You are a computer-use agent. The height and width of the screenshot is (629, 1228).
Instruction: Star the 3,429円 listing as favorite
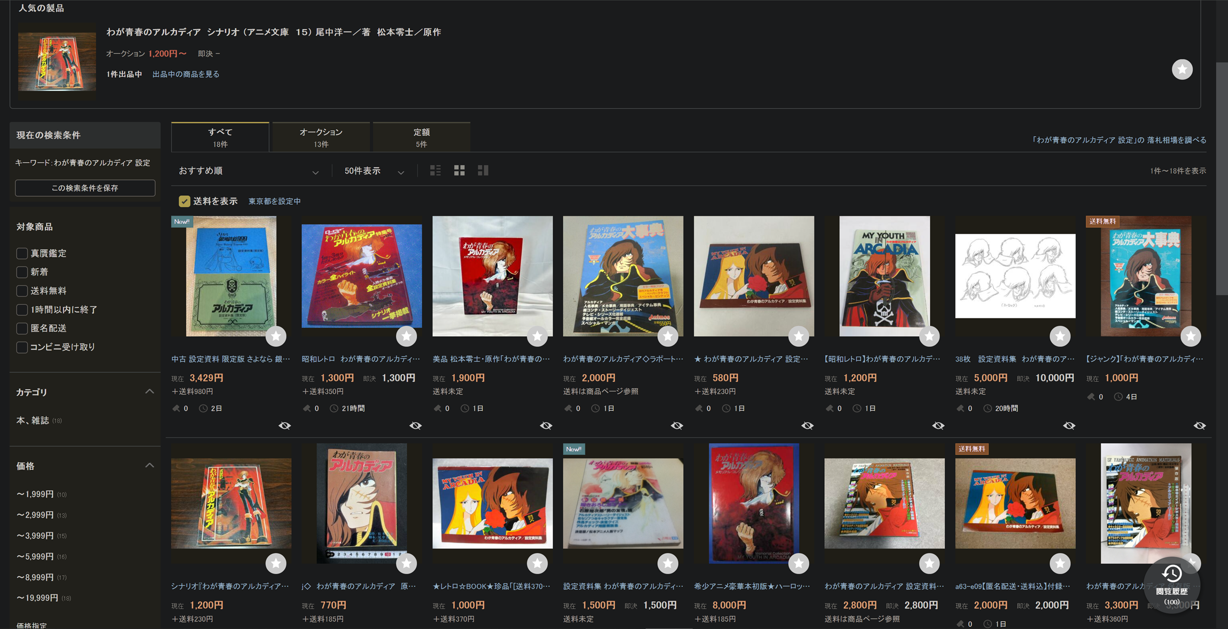276,336
